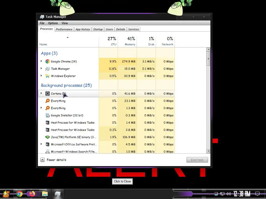This screenshot has width=266, height=199.
Task: Click the Apps (3) group heading
Action: tap(49, 53)
